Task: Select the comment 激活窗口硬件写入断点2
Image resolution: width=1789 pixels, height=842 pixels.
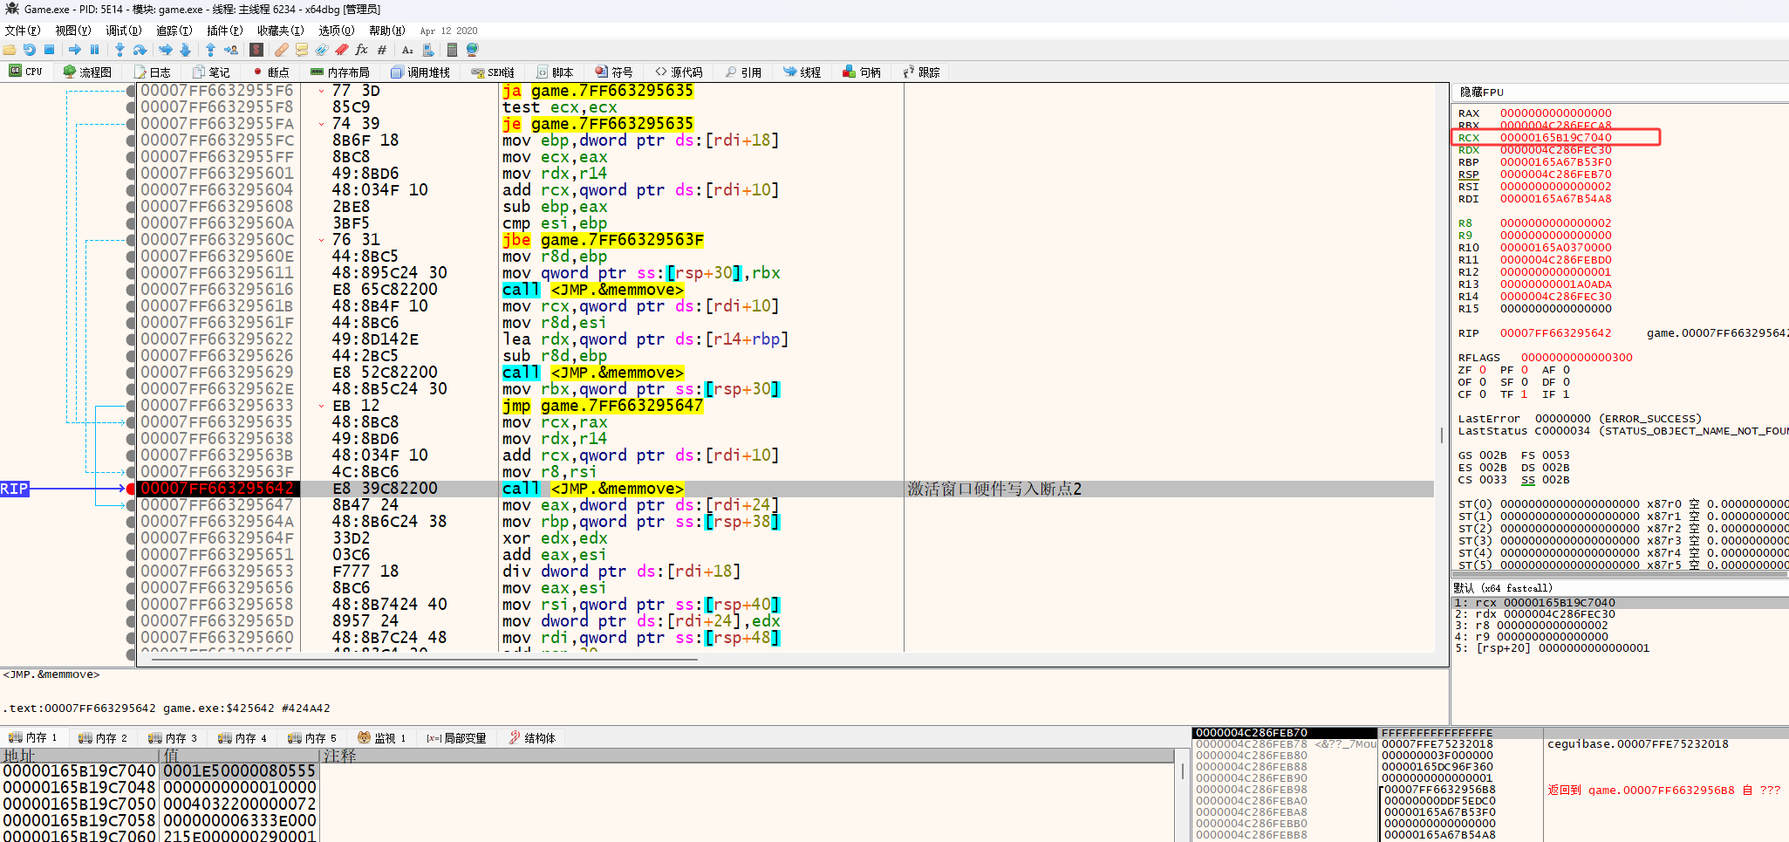Action: pyautogui.click(x=994, y=489)
